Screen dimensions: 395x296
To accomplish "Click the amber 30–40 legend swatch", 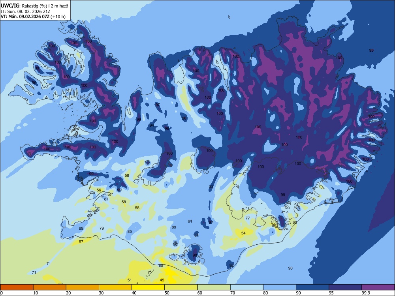I will point(115,287).
